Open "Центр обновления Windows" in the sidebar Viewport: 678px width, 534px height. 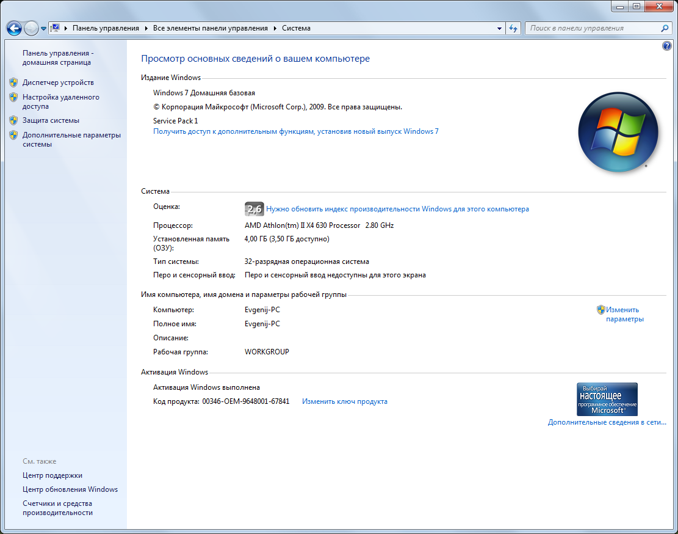tap(70, 489)
